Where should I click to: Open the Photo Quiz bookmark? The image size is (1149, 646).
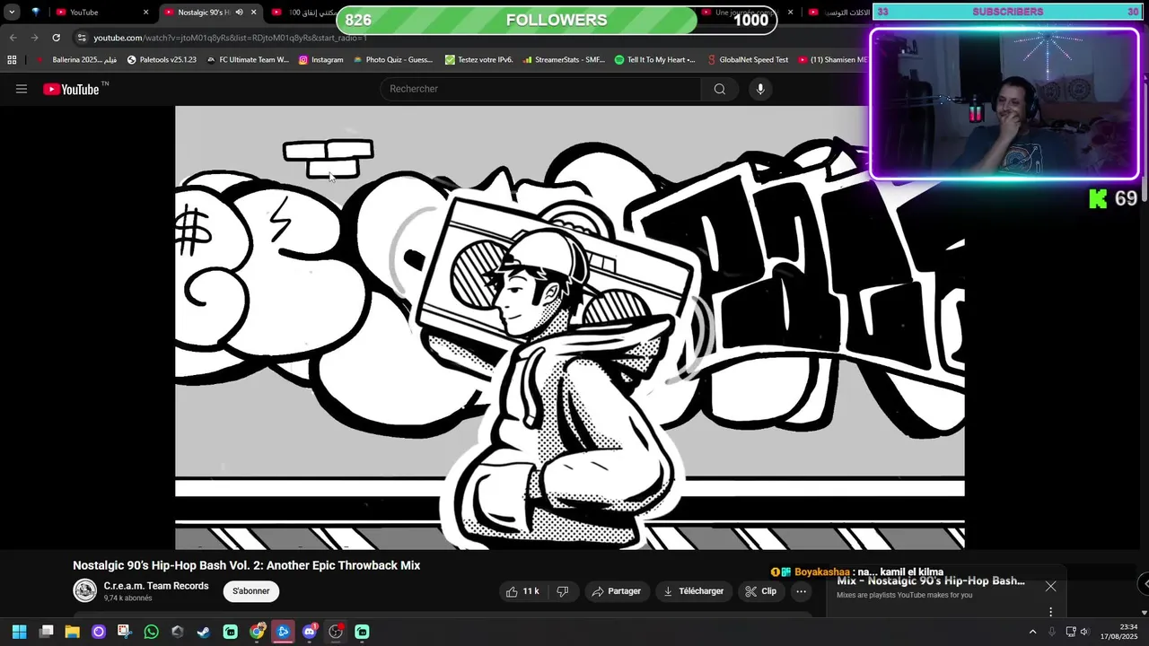[x=393, y=60]
